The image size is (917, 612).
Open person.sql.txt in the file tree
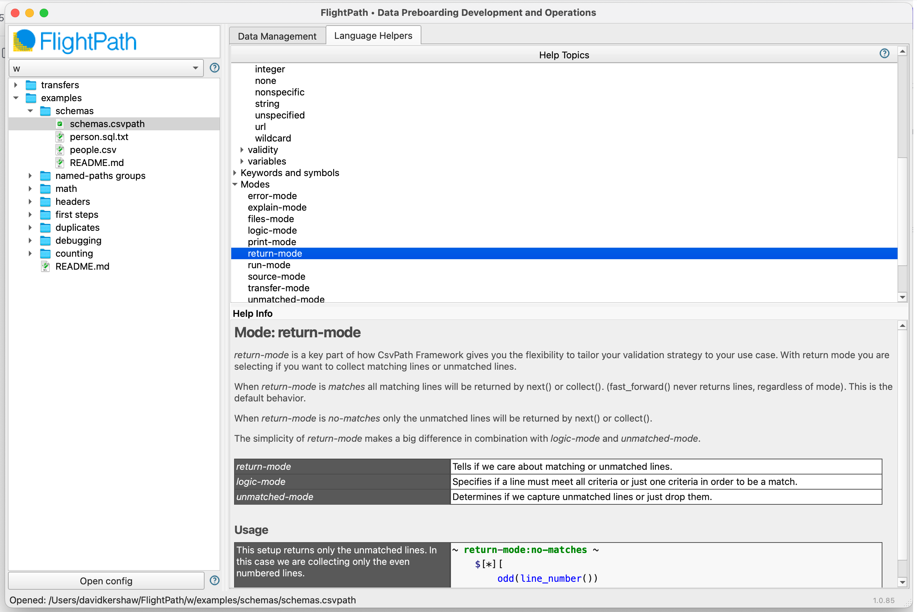point(99,137)
